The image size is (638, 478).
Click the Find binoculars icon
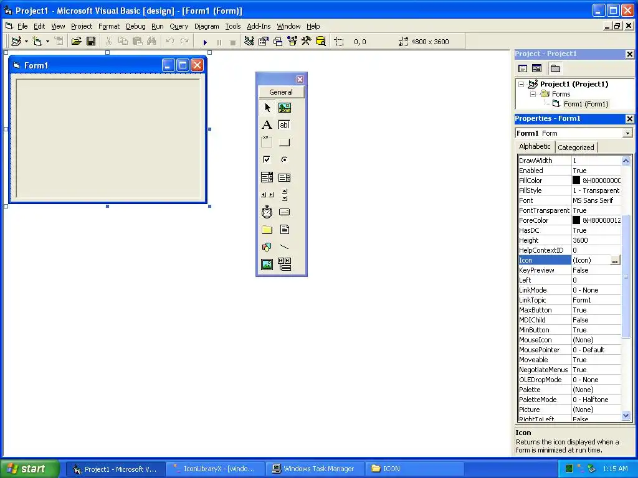[151, 41]
